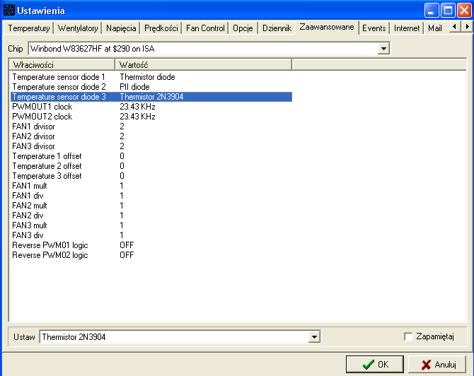Select the FAN2 divisor row
This screenshot has height=376, width=474.
(151, 136)
